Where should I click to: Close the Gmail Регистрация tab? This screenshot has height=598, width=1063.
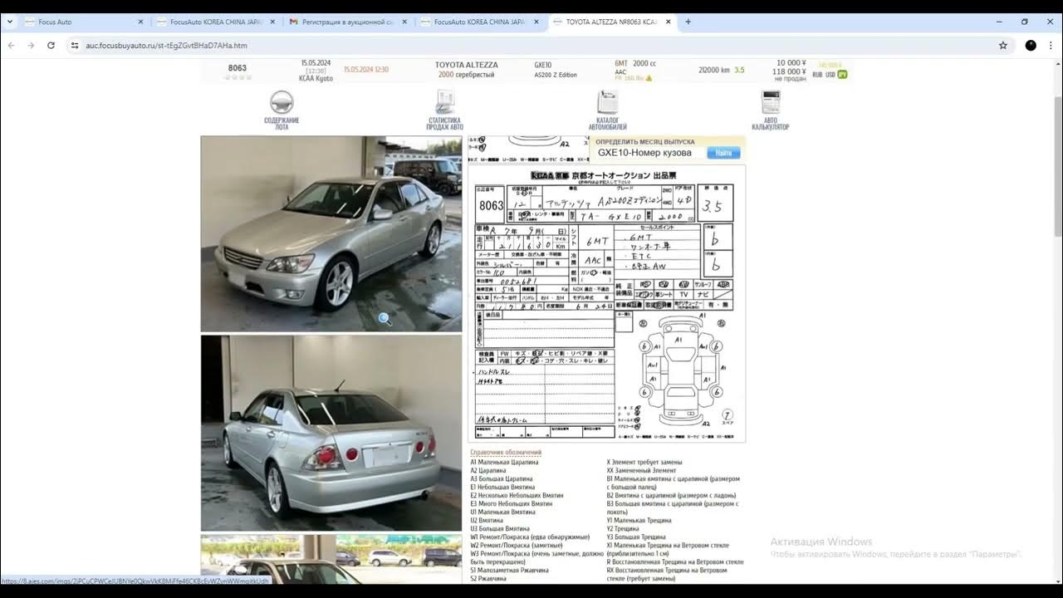(x=404, y=22)
